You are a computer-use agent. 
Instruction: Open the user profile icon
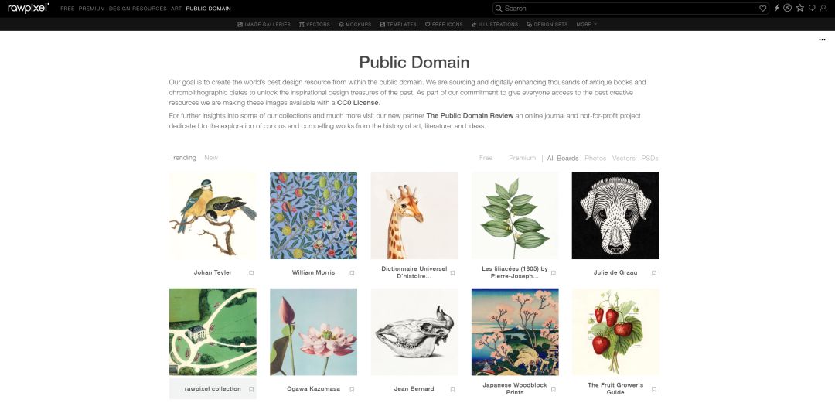(x=823, y=8)
